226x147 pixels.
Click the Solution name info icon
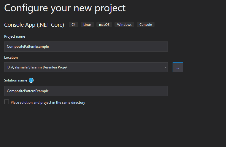point(31,80)
